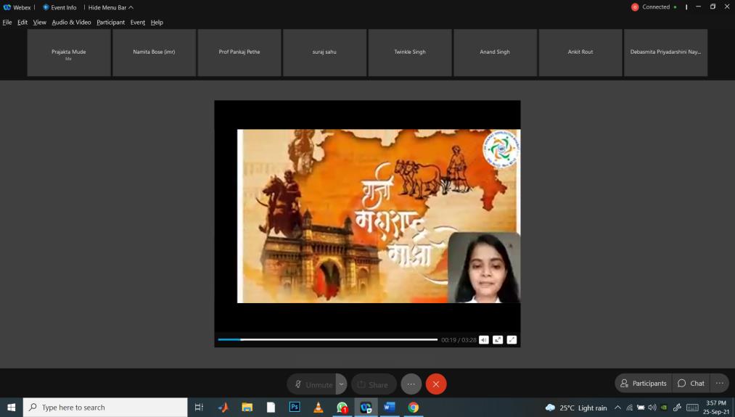Leave the event with red X
735x417 pixels.
pyautogui.click(x=436, y=384)
